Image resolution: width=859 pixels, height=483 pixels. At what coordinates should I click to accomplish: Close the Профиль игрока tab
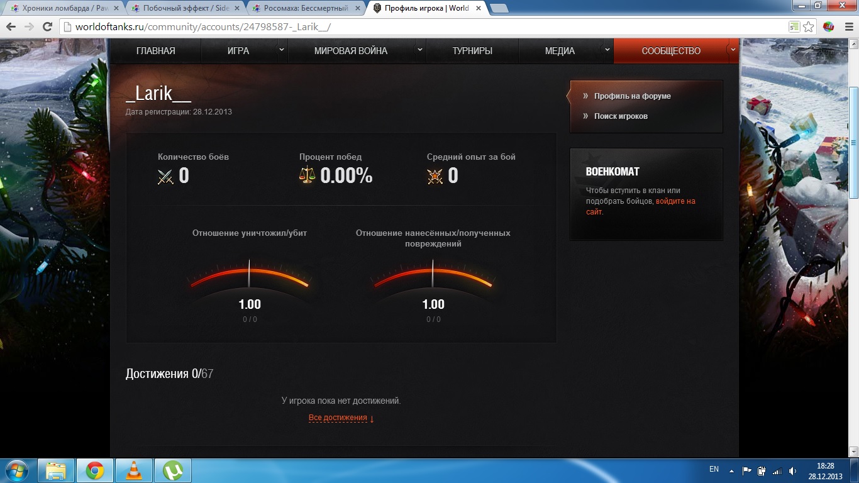pyautogui.click(x=479, y=8)
